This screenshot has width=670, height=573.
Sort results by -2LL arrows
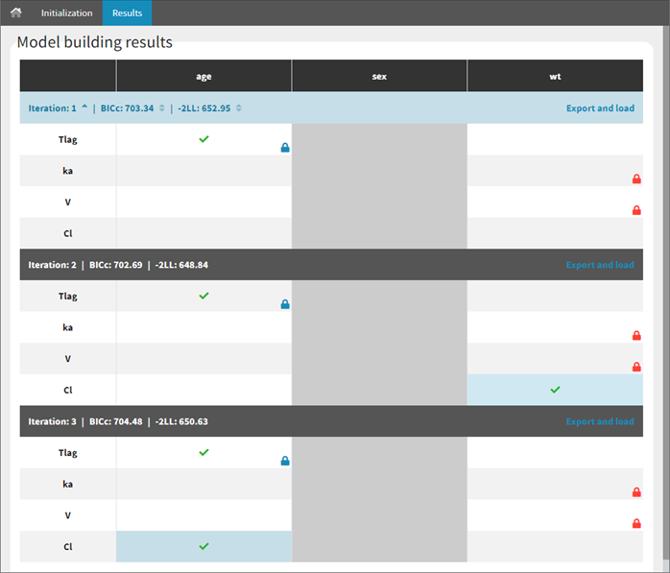point(239,107)
